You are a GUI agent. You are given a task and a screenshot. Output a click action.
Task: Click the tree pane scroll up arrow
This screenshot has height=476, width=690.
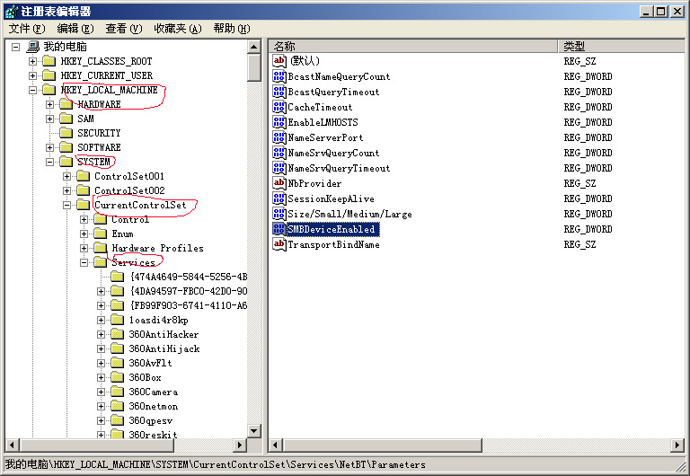click(254, 46)
